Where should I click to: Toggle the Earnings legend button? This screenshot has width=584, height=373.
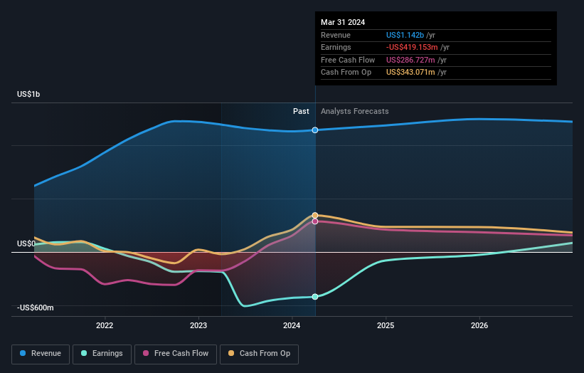[x=102, y=354]
